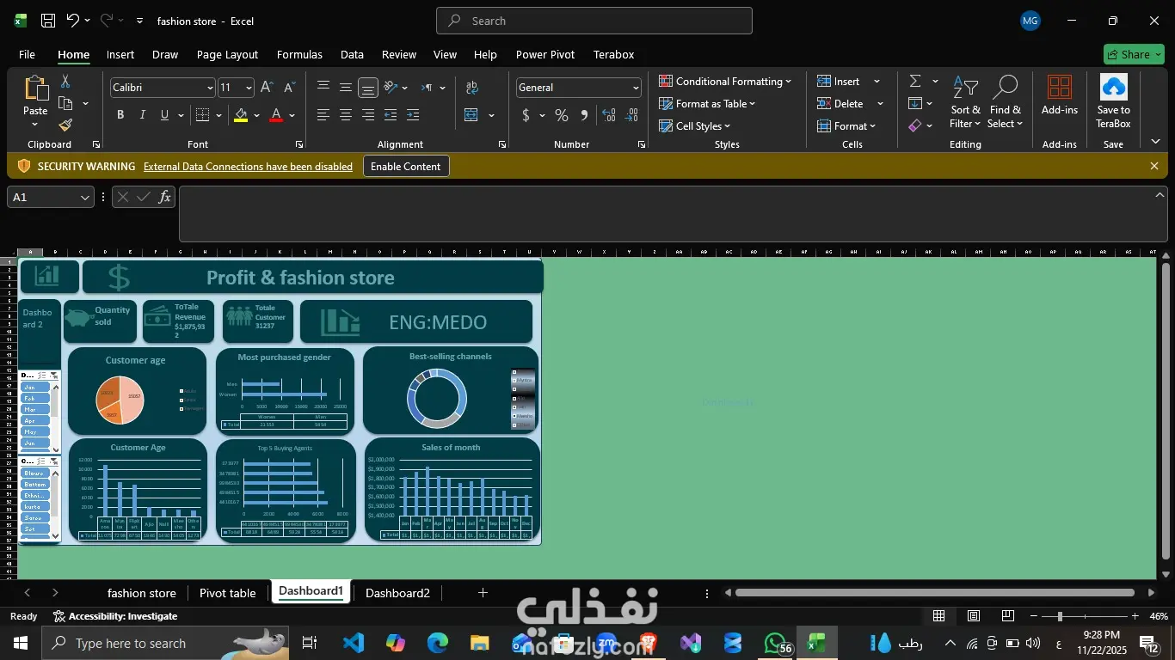Toggle Top Align in Alignment group
This screenshot has height=660, width=1175.
coord(323,88)
